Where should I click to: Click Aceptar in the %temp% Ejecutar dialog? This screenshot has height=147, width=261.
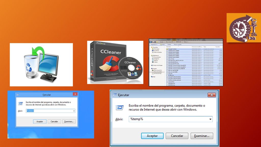pos(152,136)
